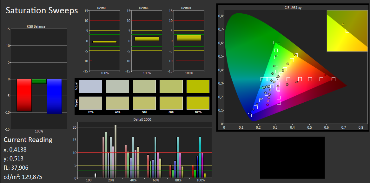Select the yellow bar in DeltaL chart
Viewport: 370px width, 183px height.
(x=104, y=42)
